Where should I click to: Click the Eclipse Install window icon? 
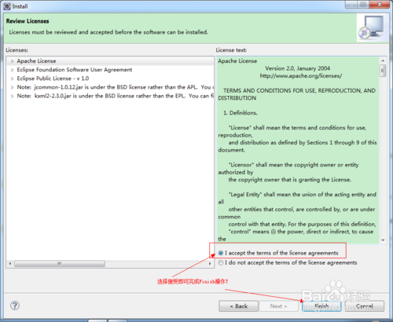tap(7, 6)
